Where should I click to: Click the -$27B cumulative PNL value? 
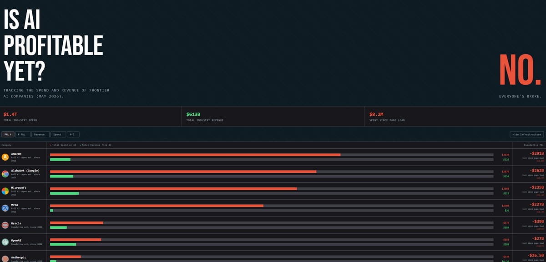click(x=538, y=238)
